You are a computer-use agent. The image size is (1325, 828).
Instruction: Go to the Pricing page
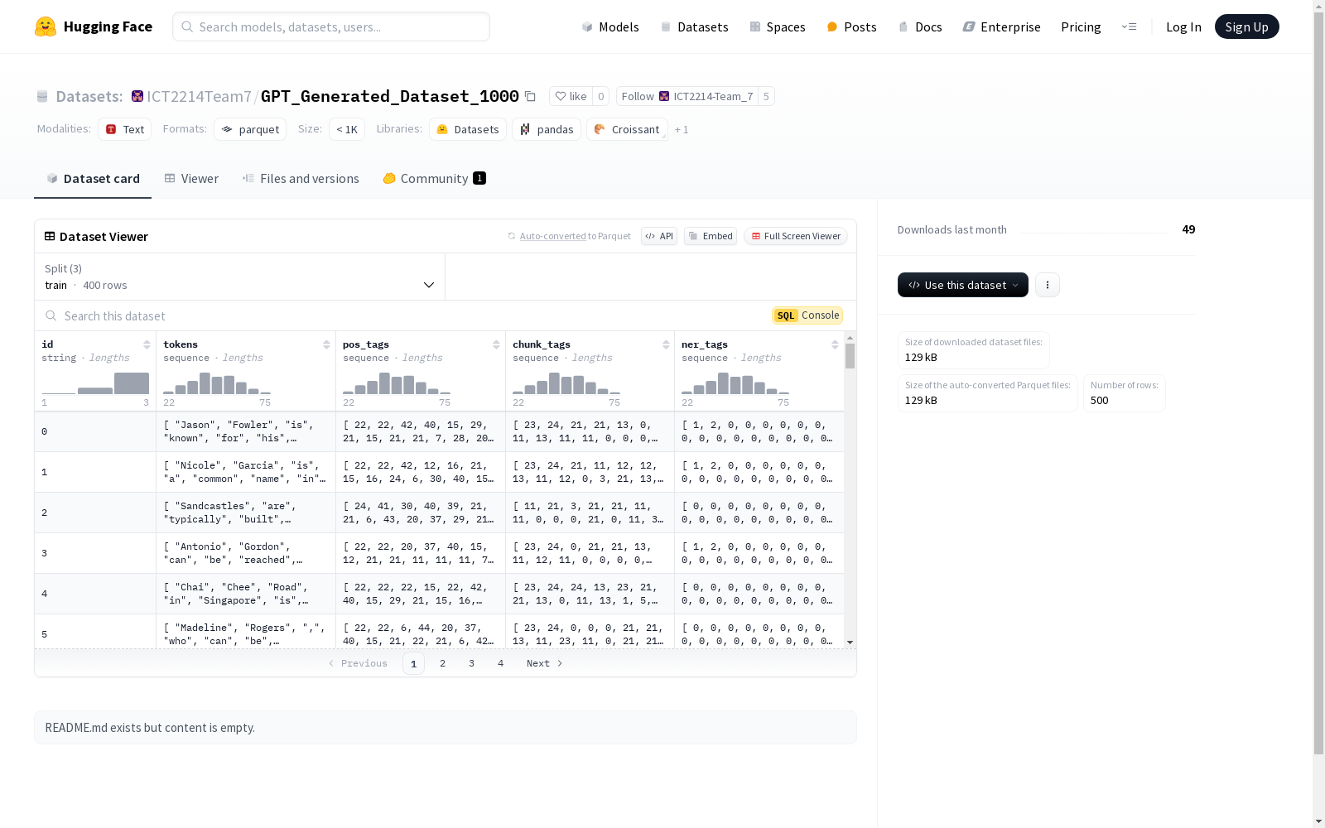[x=1081, y=26]
